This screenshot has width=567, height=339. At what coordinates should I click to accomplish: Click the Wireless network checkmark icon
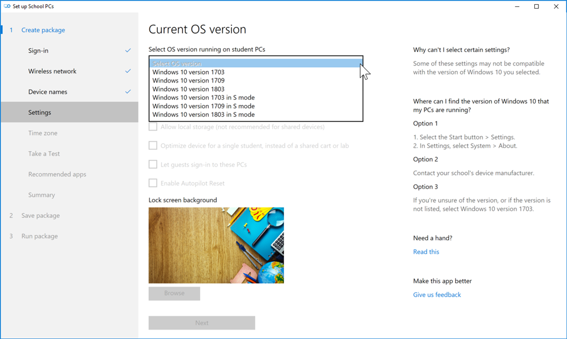click(128, 71)
